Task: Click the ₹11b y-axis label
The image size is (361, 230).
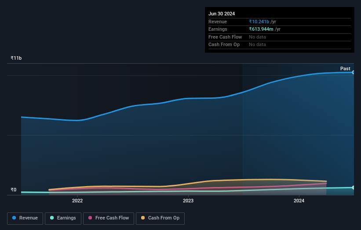Action: 16,58
